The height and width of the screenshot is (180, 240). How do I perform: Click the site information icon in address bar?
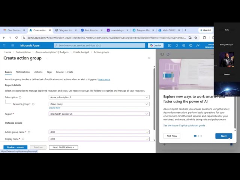(24, 37)
